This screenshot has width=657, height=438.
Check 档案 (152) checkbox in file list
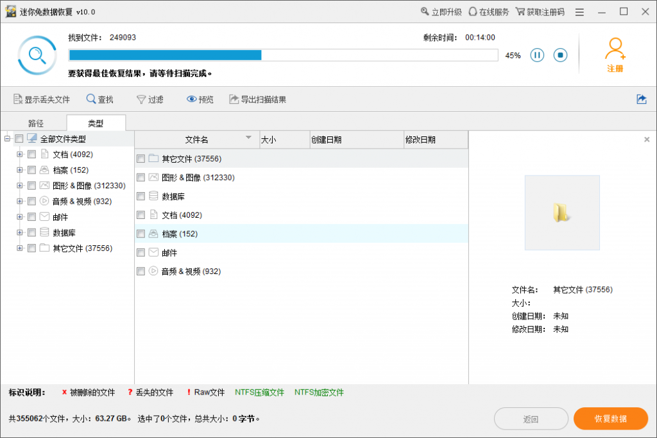click(x=141, y=234)
